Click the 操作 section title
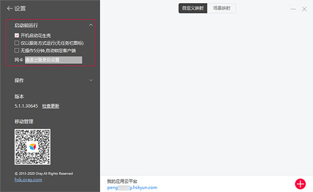 point(19,80)
